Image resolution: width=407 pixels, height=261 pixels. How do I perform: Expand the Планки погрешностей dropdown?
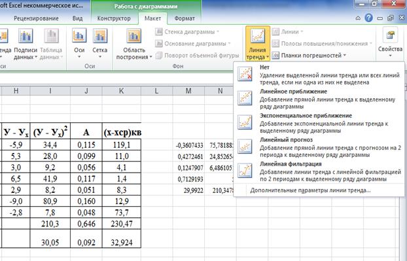pyautogui.click(x=309, y=55)
